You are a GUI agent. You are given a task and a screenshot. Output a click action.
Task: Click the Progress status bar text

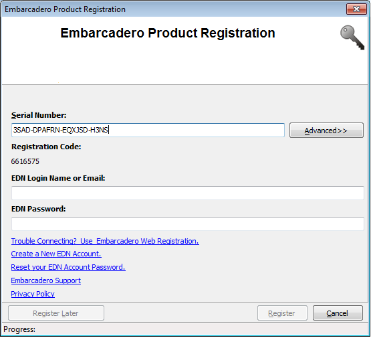(19, 329)
